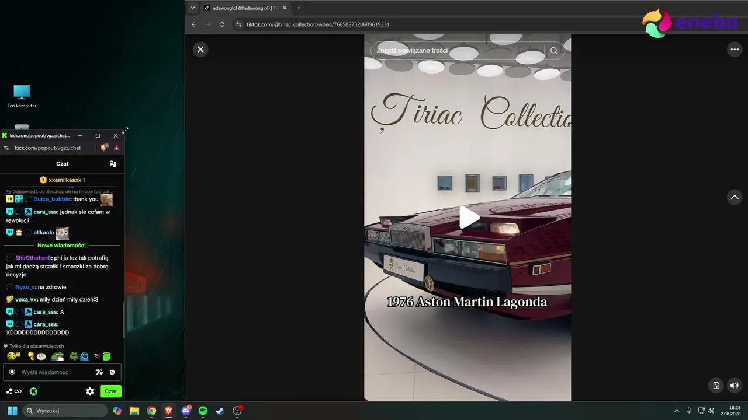Reload the TikTok page
The height and width of the screenshot is (420, 748).
(x=222, y=24)
